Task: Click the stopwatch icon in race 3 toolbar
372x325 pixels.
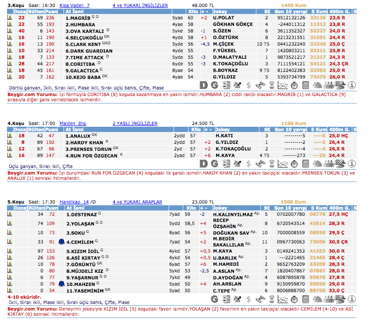Action: point(294,85)
